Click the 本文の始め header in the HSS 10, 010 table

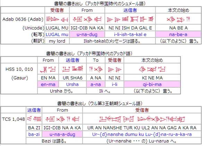click(x=152, y=60)
